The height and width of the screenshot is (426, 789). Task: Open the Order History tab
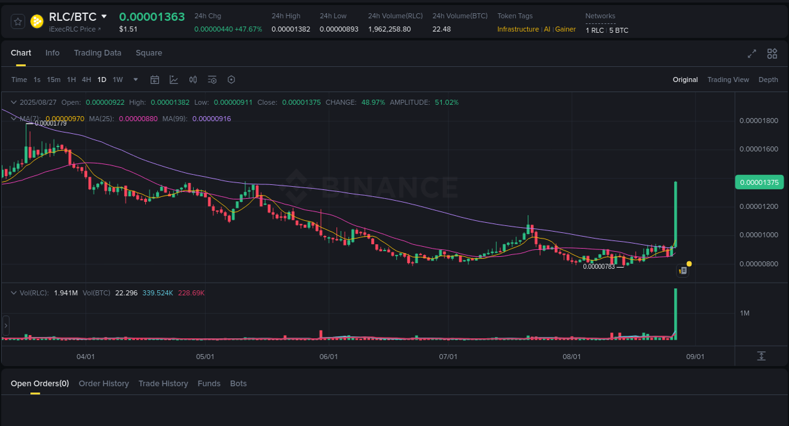tap(104, 383)
